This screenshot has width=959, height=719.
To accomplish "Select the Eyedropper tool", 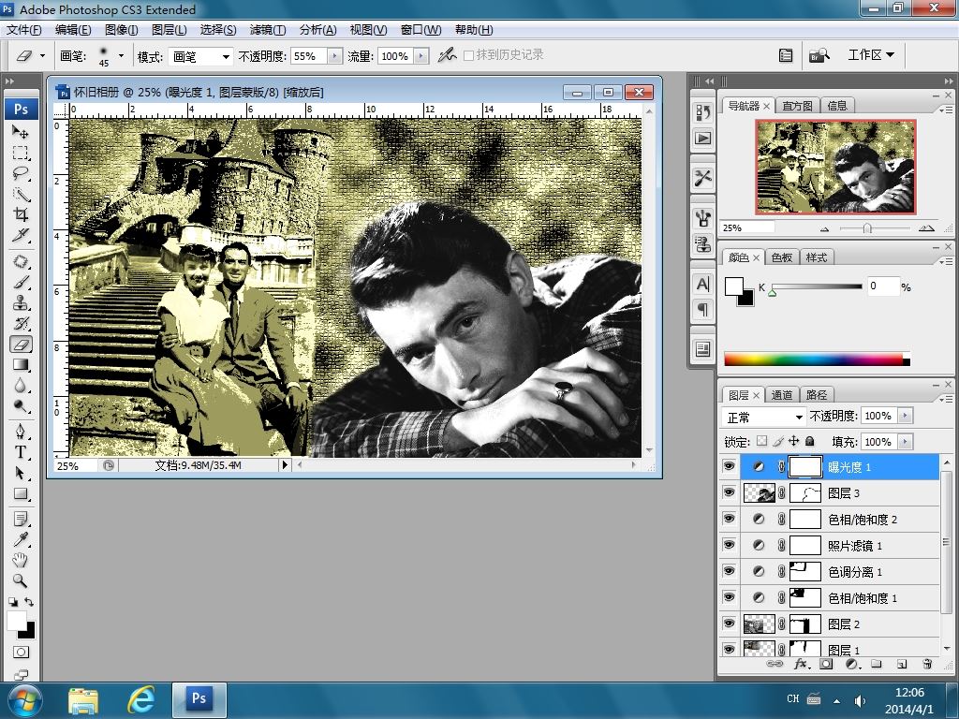I will tap(21, 540).
